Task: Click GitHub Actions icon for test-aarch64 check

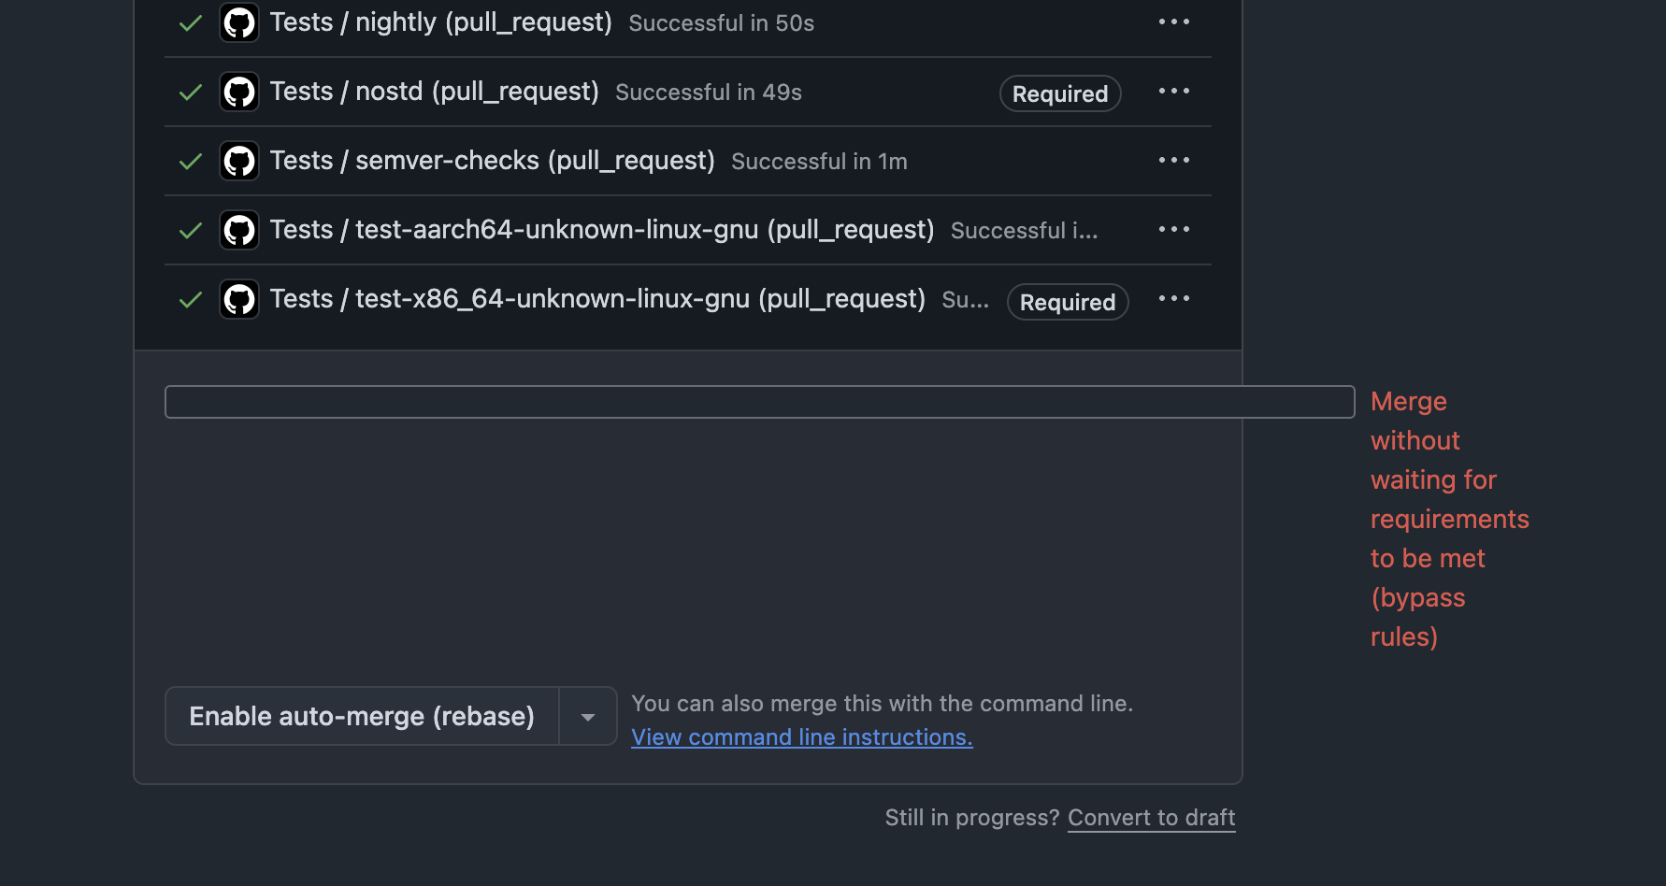Action: (239, 230)
